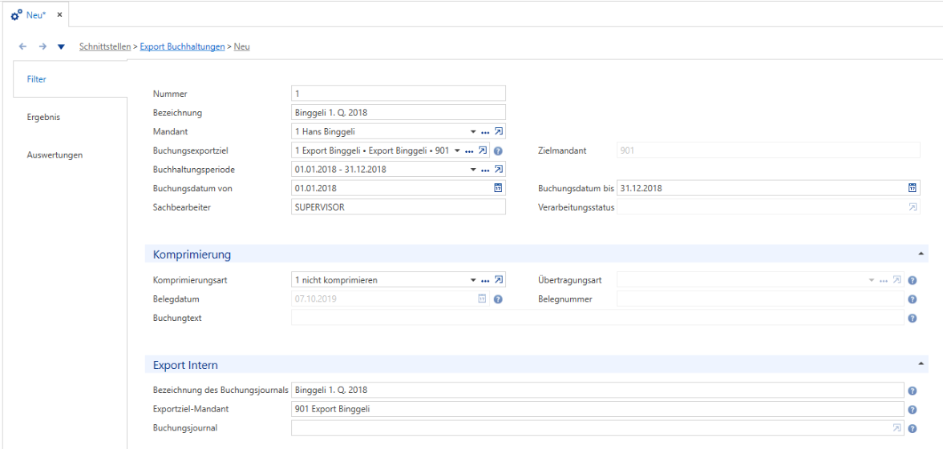Expand the Übertragungsart dropdown arrow
This screenshot has width=943, height=449.
[872, 280]
